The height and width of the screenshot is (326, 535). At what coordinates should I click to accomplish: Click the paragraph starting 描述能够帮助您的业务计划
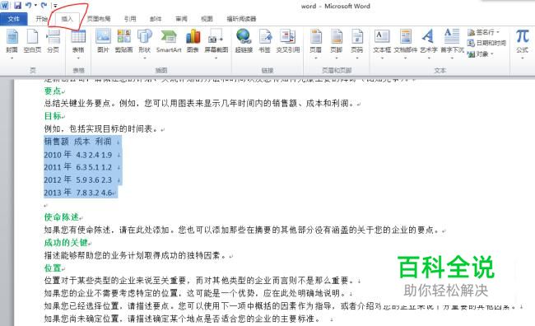tap(136, 255)
